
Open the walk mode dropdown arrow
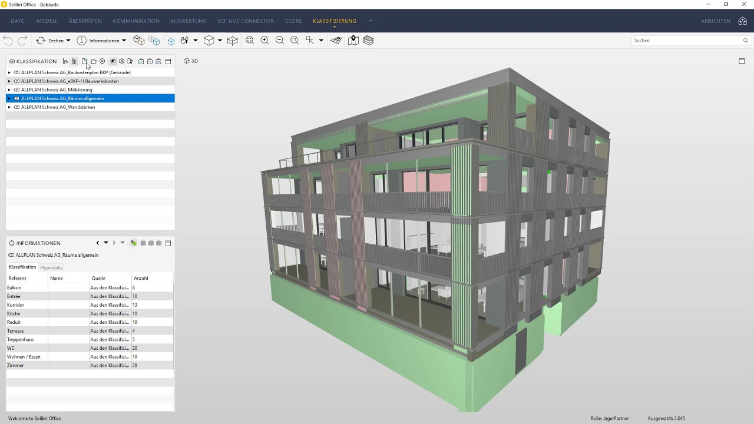click(196, 41)
